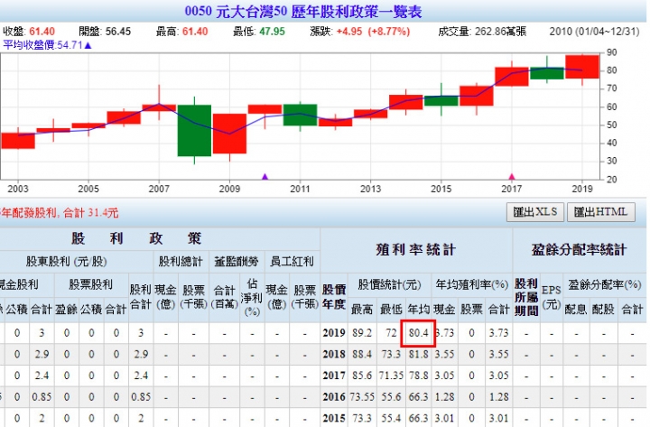Viewport: 650px width, 427px height.
Task: Click the 匯出XLS export button
Action: point(534,212)
